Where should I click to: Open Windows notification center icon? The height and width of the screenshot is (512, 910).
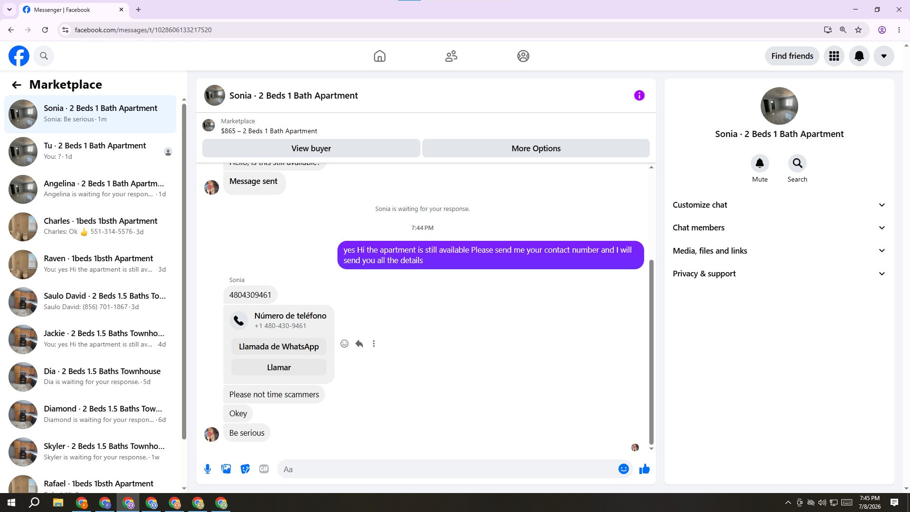point(894,503)
